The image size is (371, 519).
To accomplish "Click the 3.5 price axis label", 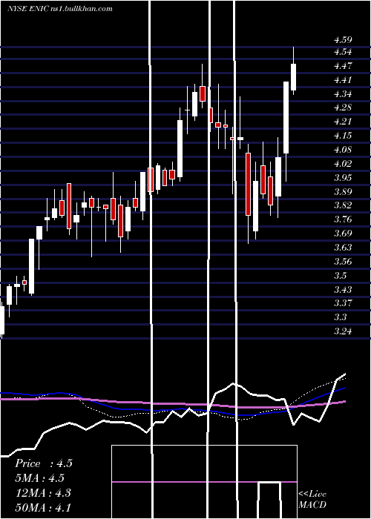I will [x=341, y=275].
